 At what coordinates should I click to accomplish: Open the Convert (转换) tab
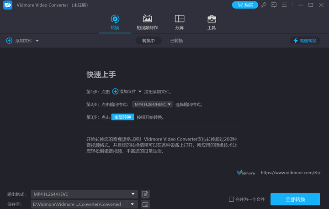[x=115, y=22]
